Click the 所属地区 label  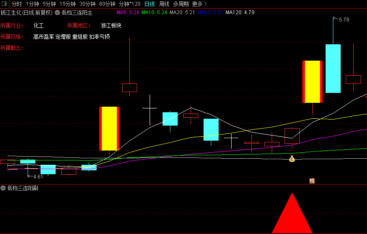coord(78,26)
